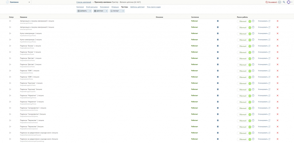Open the Добавить dropdown
This screenshot has width=294, height=143.
[x=84, y=11]
